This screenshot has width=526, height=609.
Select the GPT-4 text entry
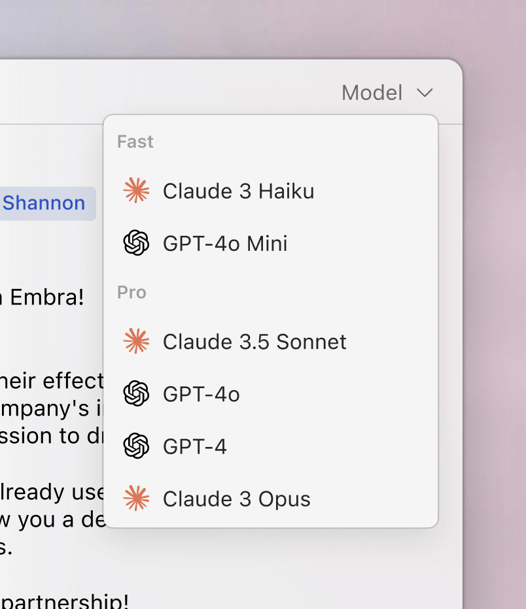click(x=194, y=446)
